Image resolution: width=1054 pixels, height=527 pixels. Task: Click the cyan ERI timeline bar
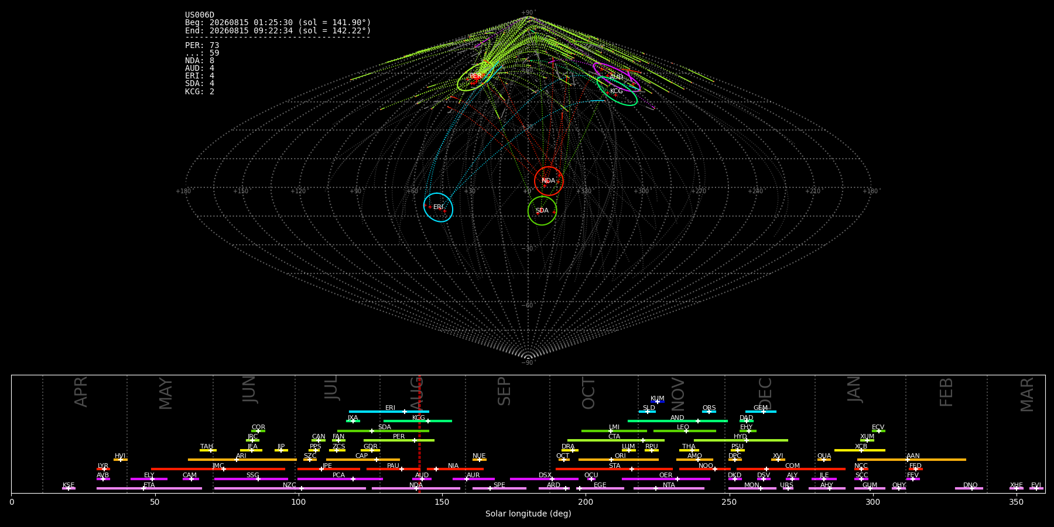(389, 412)
